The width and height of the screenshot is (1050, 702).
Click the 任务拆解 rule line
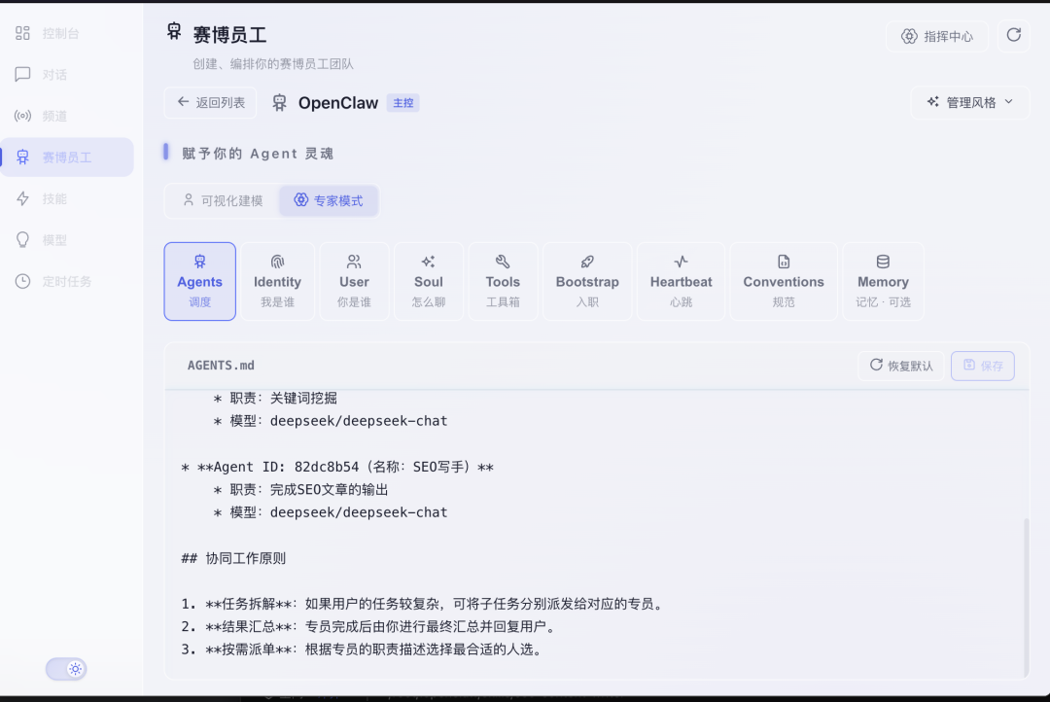(x=424, y=604)
